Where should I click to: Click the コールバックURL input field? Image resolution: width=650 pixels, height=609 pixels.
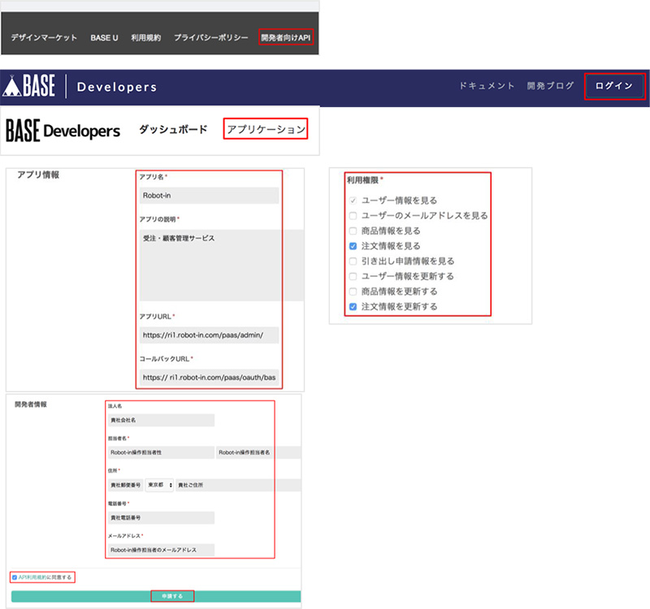209,378
